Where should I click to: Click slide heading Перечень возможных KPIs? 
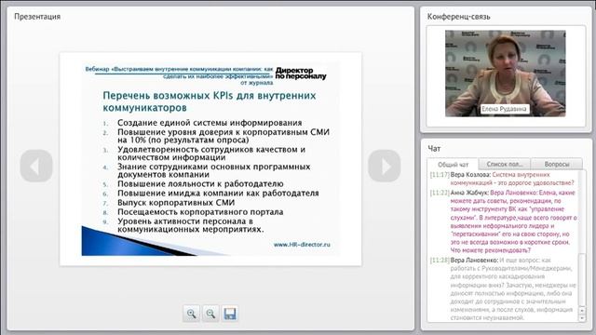click(210, 101)
